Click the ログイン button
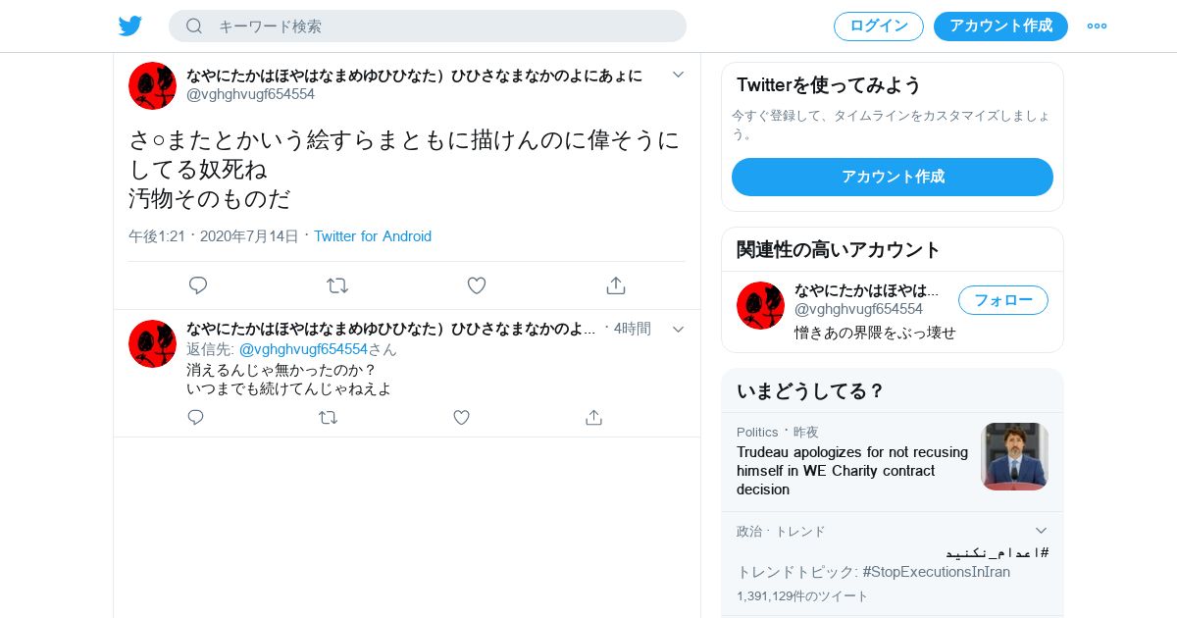1177x618 pixels. 879,26
